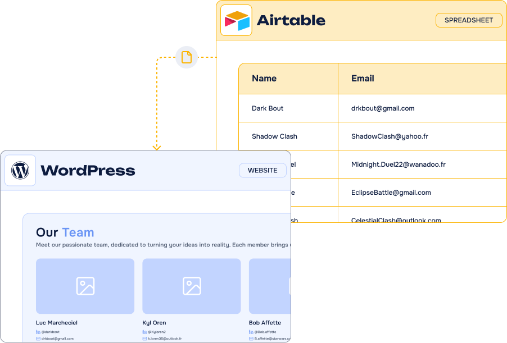Open Luc Marcheciel's photo card
The image size is (507, 343).
tap(85, 286)
